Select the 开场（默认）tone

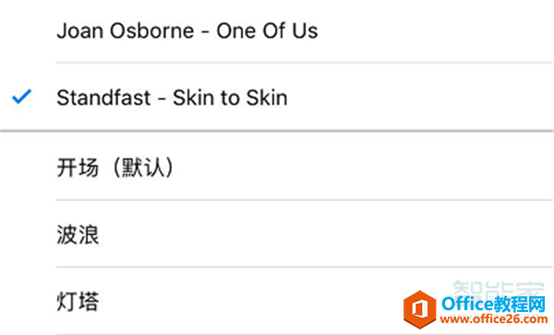[277, 167]
